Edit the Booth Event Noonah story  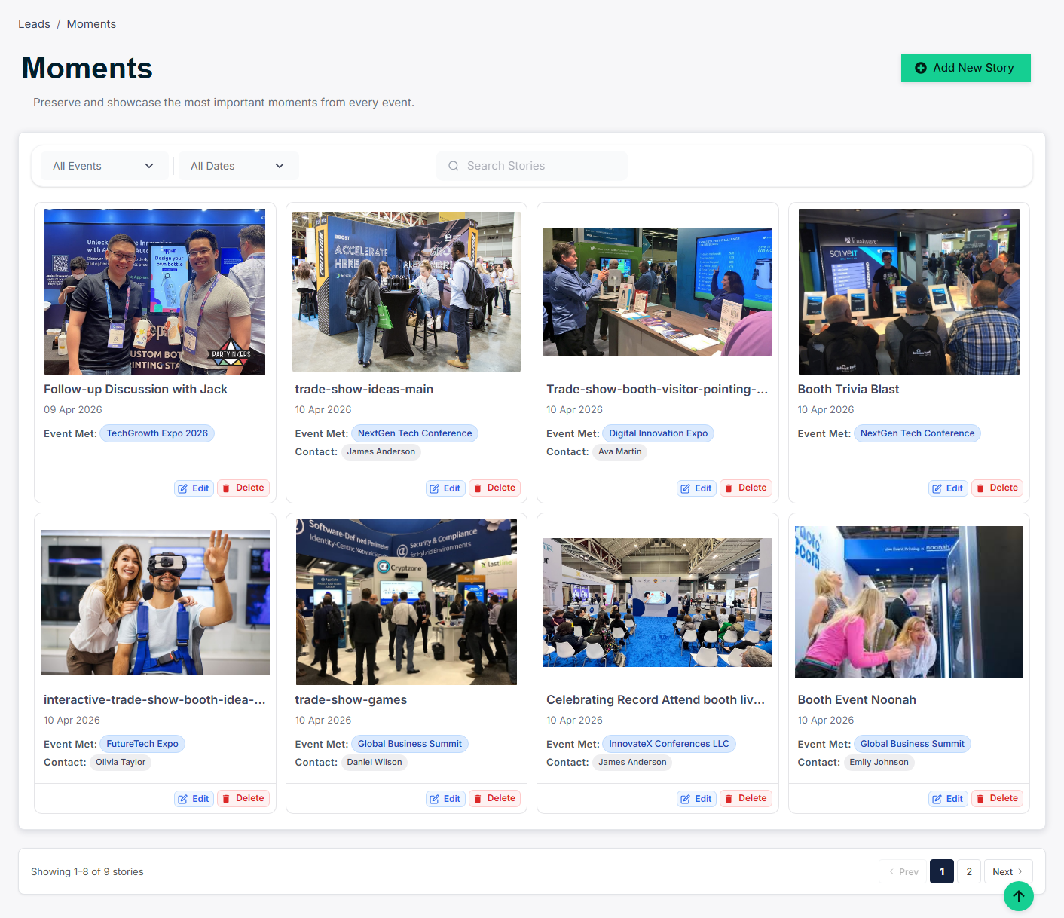pos(948,799)
